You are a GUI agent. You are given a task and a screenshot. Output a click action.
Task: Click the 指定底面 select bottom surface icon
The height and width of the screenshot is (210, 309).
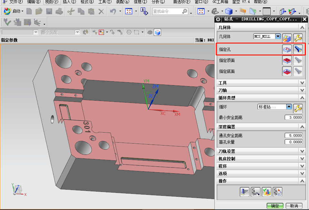coord(287,71)
